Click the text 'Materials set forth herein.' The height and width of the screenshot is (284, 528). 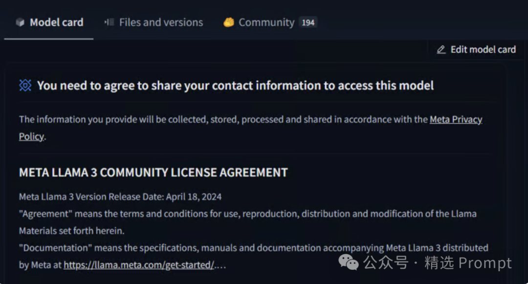coord(72,231)
